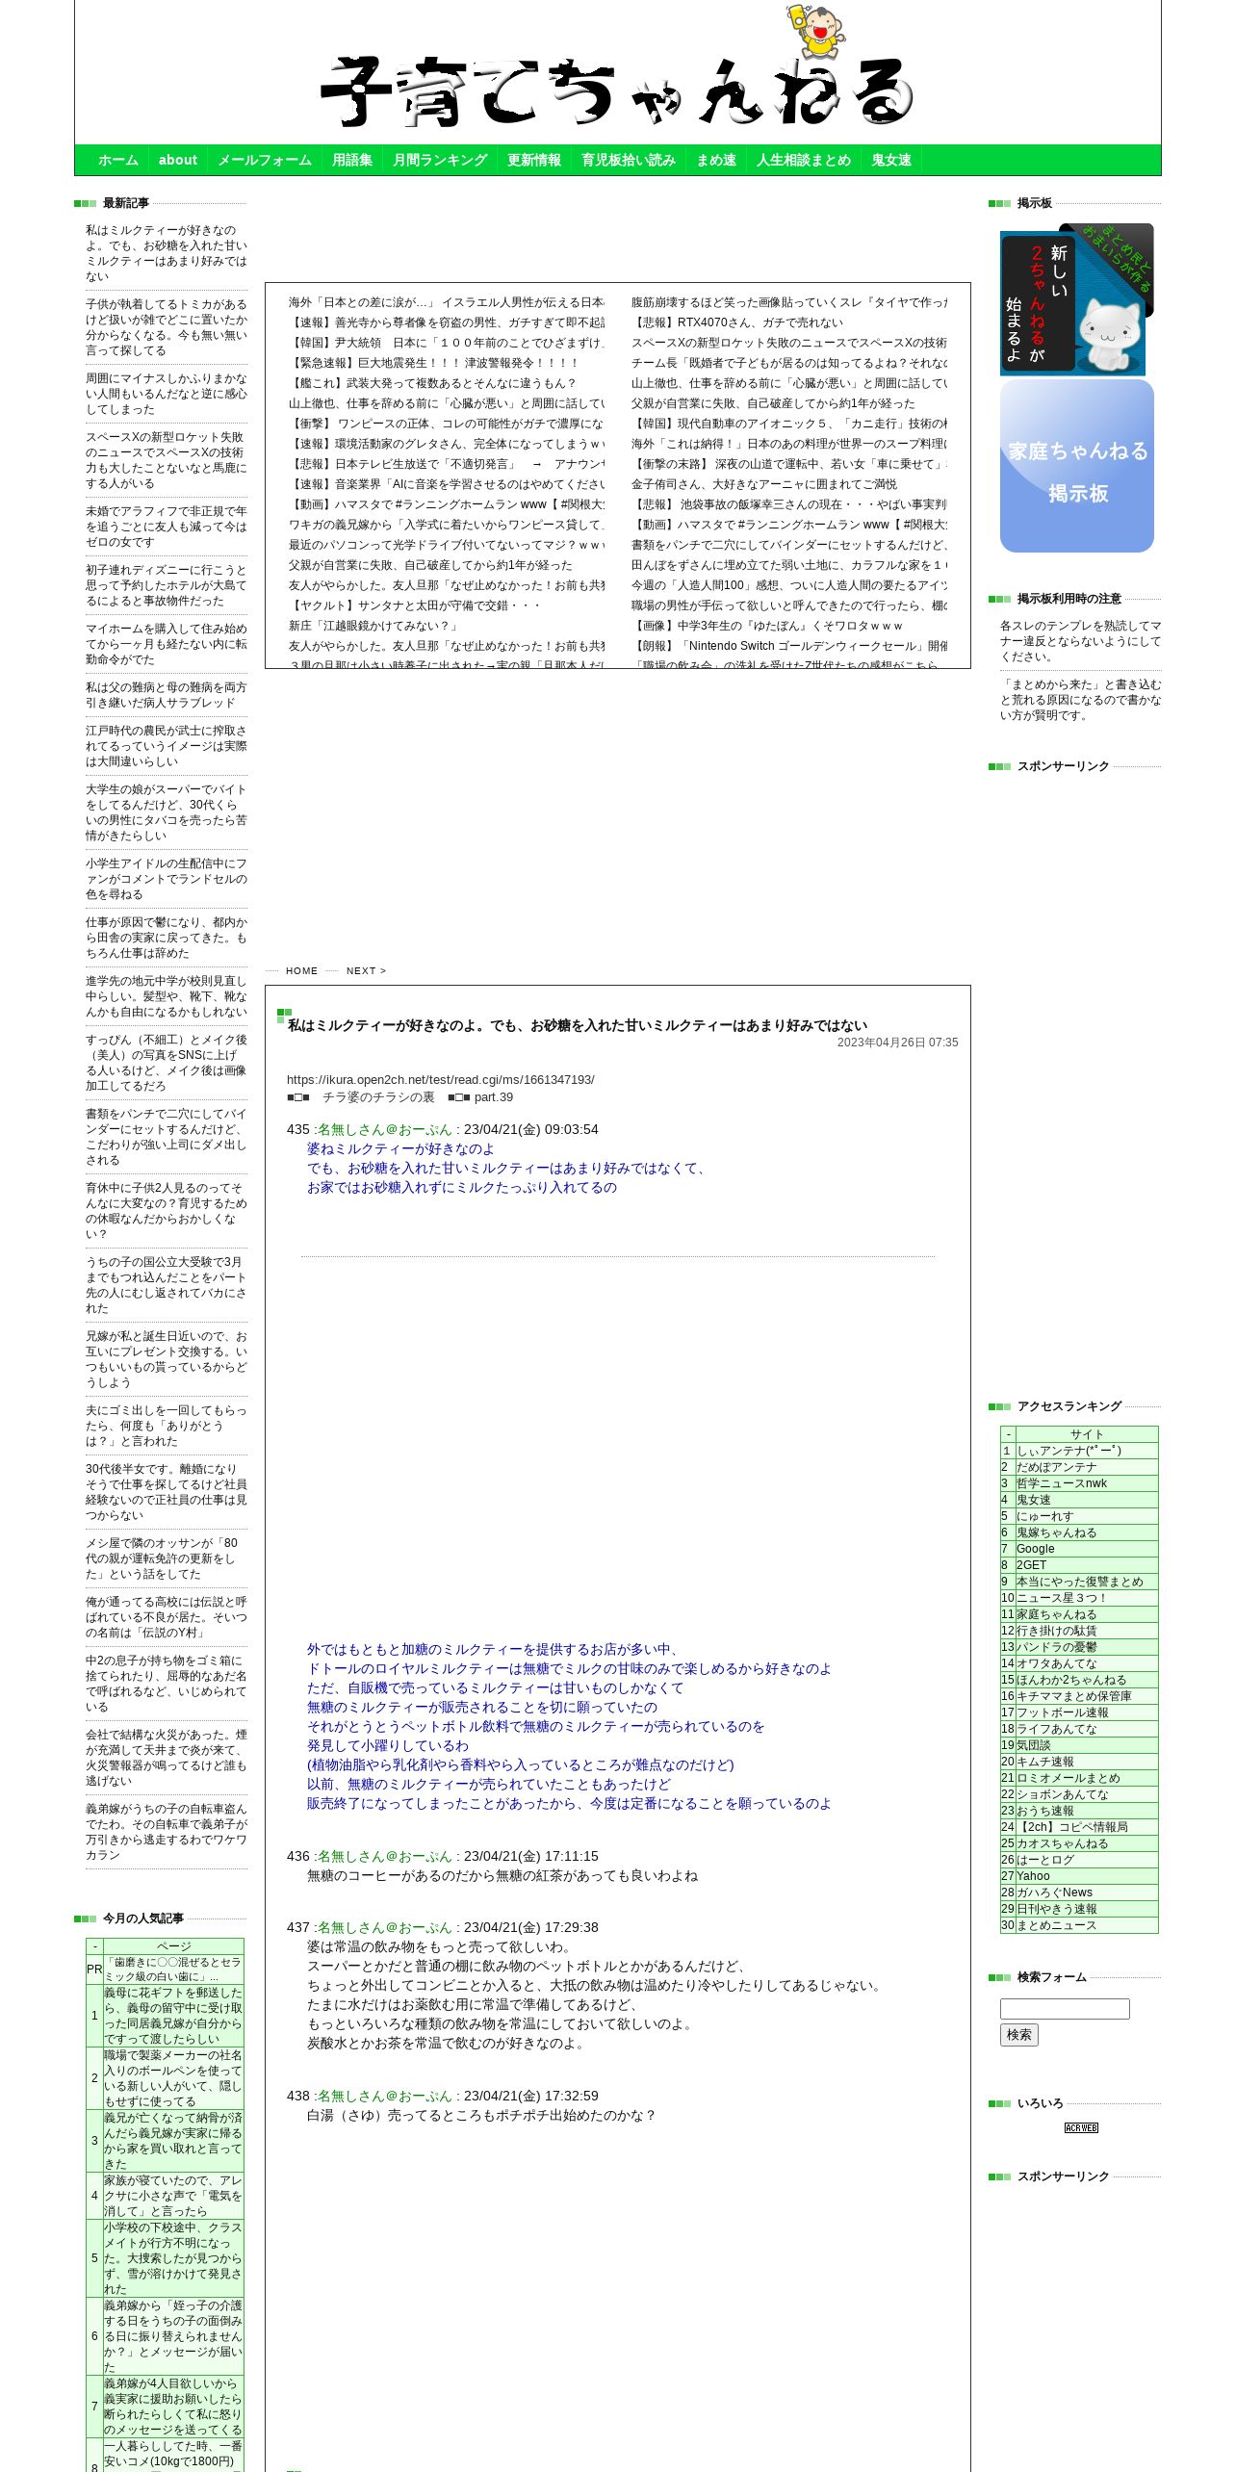The height and width of the screenshot is (2472, 1236).
Task: Open latest article about スペースXの新型ロケット
Action: [167, 460]
